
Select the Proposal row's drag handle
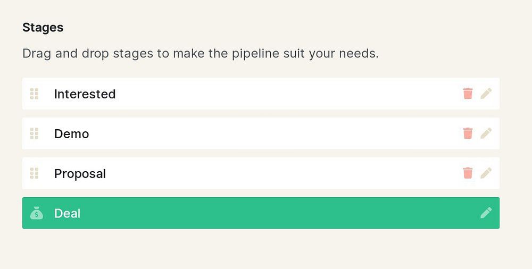[34, 173]
